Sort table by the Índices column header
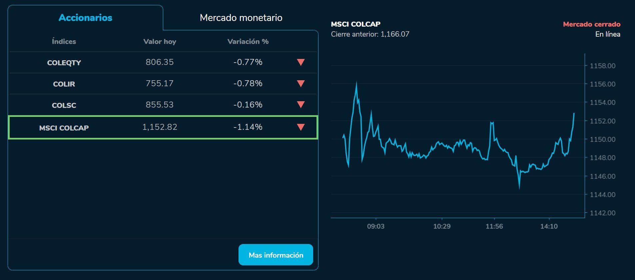The image size is (635, 280). tap(64, 41)
